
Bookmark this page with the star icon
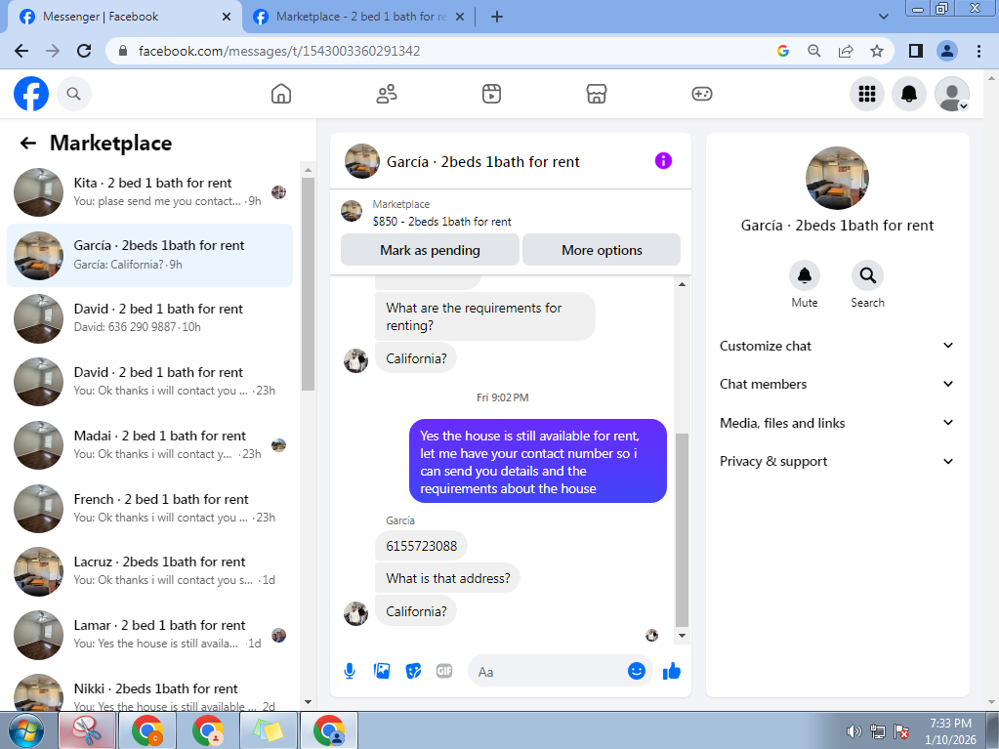tap(877, 51)
